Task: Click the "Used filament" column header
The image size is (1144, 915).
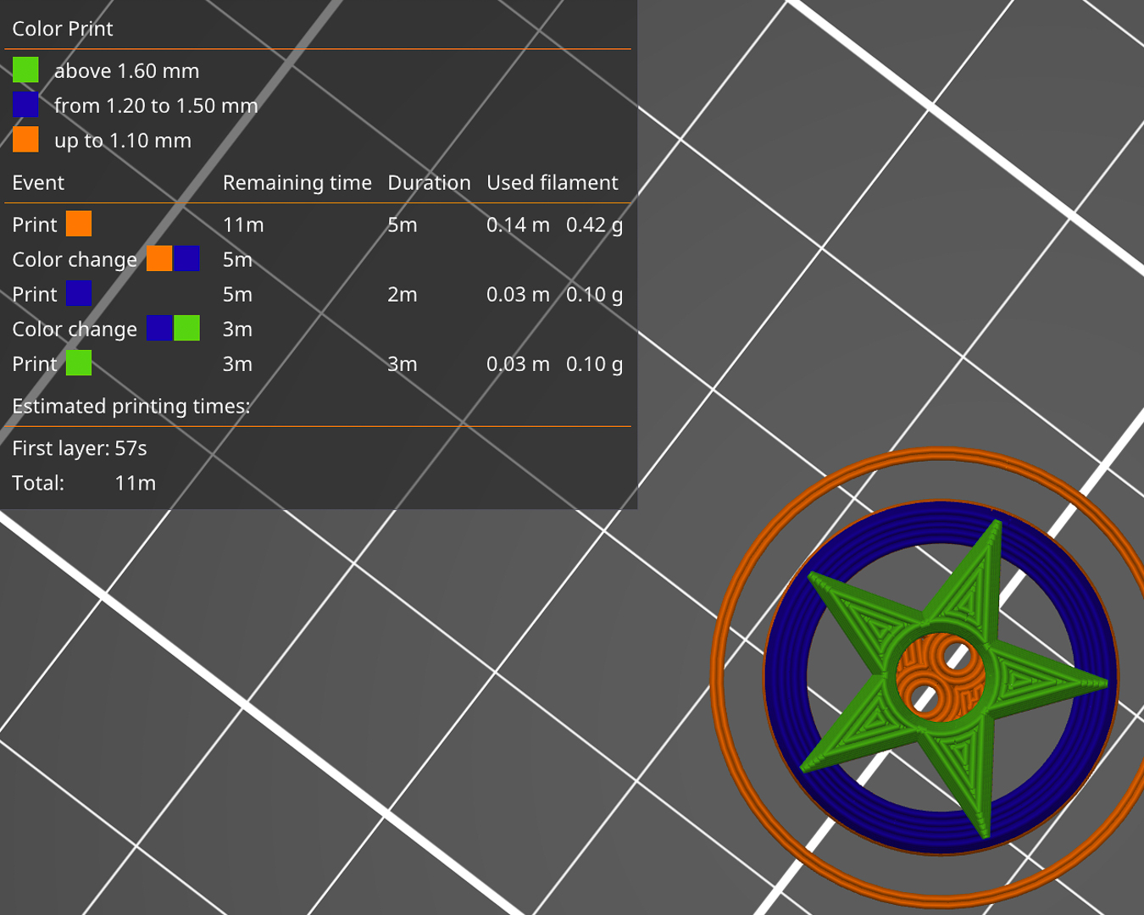Action: coord(553,183)
